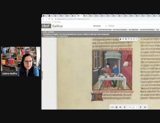This screenshot has height=123, width=160.
Task: Click the gallica.bnf.fr address bar
Action: (x=107, y=19)
